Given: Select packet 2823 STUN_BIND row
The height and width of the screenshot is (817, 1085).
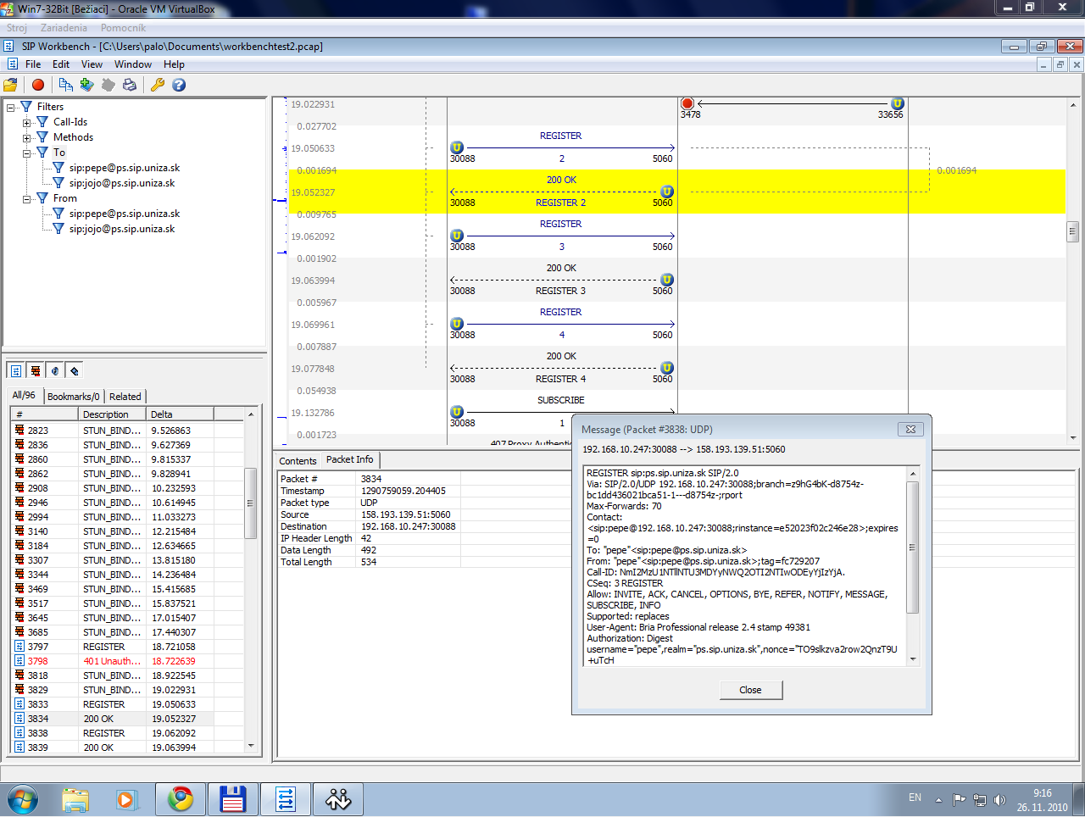Looking at the screenshot, I should click(x=128, y=431).
